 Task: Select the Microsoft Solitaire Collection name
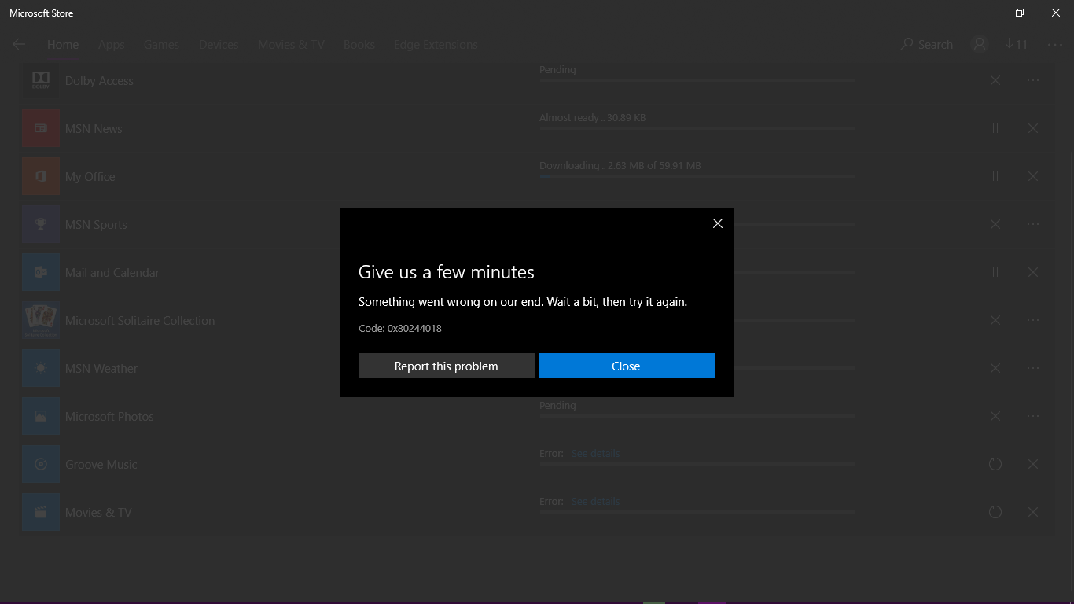click(140, 320)
